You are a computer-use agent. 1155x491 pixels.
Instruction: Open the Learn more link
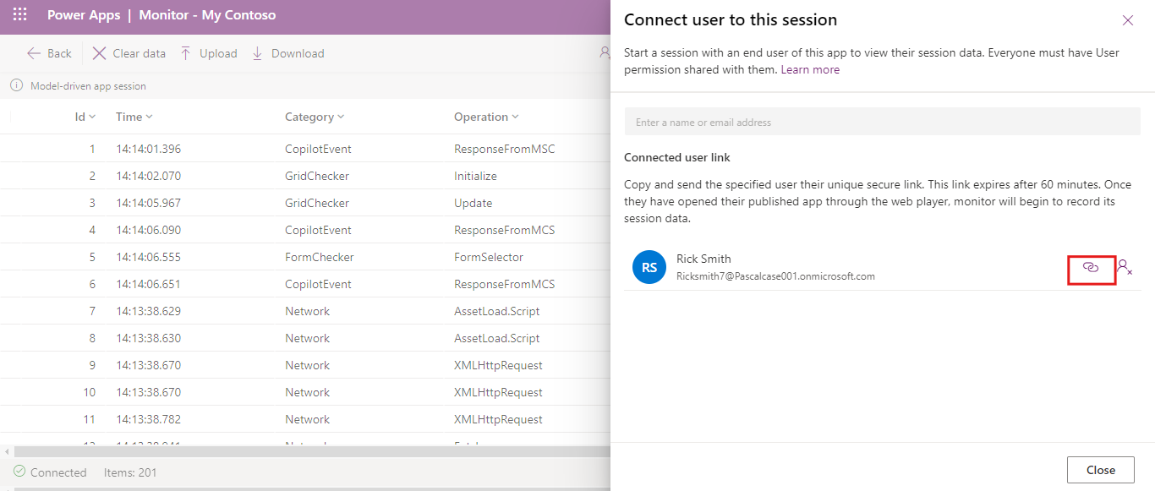pyautogui.click(x=810, y=69)
